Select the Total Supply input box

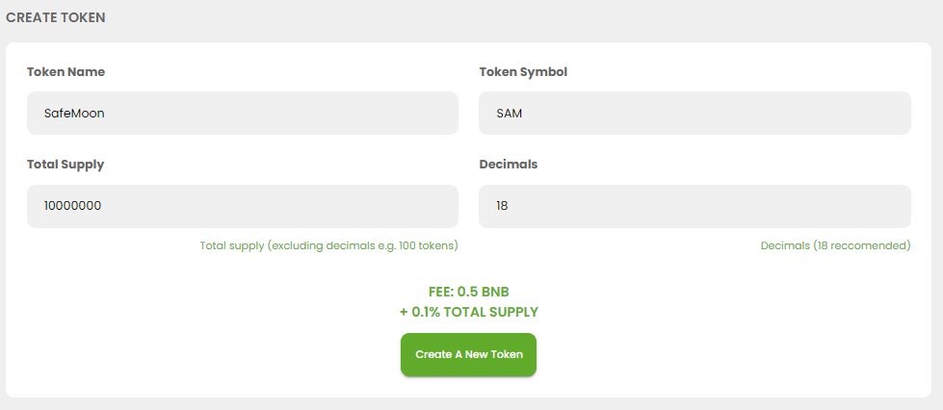click(x=243, y=206)
